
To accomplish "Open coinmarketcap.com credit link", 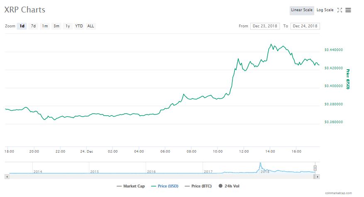I will pos(338,193).
